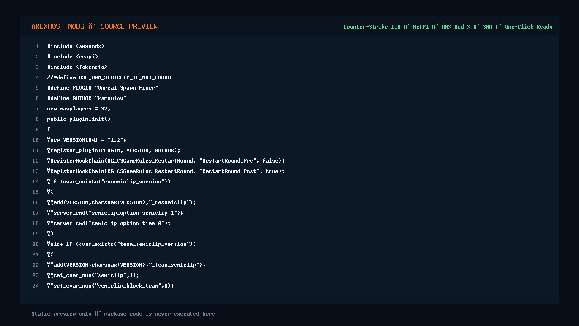Image resolution: width=579 pixels, height=326 pixels.
Task: Click line number 15 in gutter
Action: point(36,192)
